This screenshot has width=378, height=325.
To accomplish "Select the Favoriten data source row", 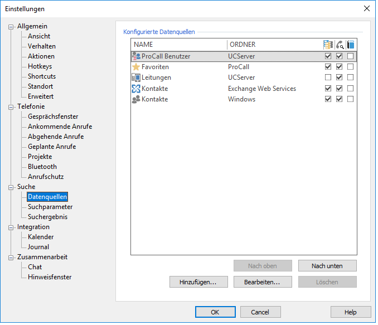I will (x=244, y=67).
